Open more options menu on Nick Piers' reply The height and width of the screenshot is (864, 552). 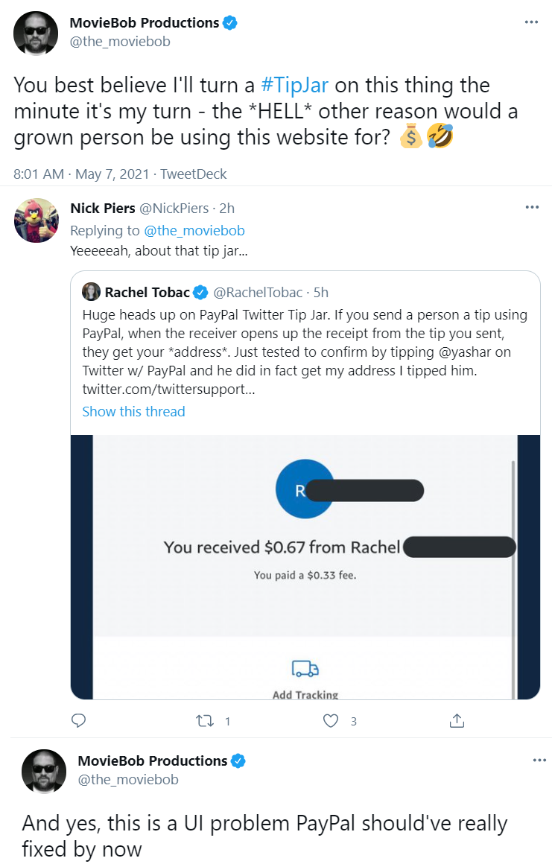[532, 207]
